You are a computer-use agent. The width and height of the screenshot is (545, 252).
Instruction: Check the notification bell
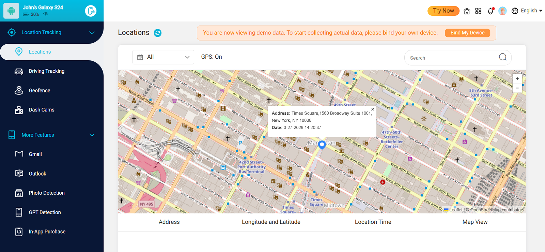pyautogui.click(x=490, y=11)
